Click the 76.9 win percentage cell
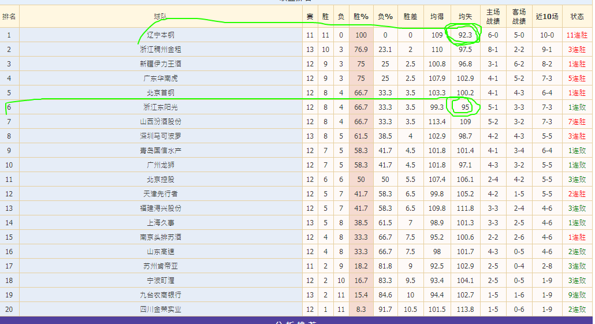595x324 pixels. 361,49
